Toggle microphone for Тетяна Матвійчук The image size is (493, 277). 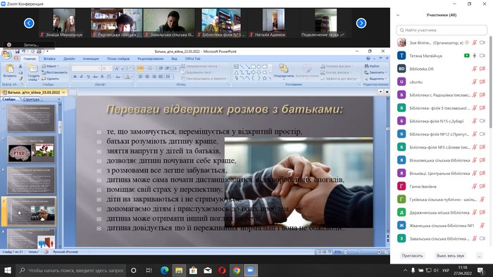click(475, 56)
